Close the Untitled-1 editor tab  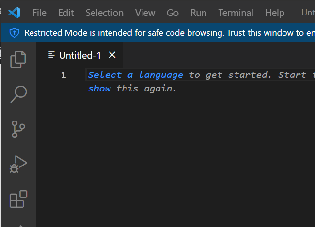coord(112,55)
